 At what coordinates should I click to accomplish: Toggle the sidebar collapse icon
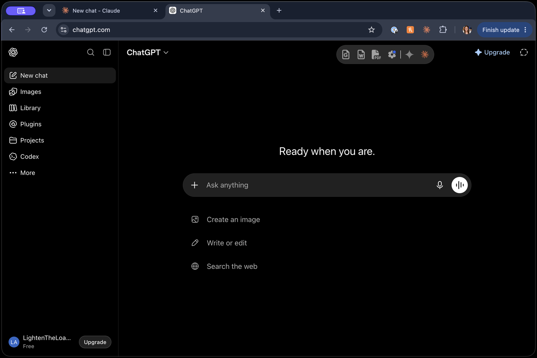[107, 52]
